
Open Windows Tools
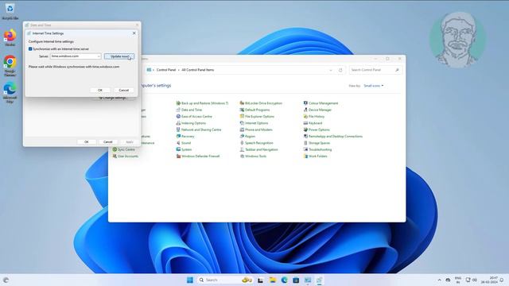[x=253, y=157]
